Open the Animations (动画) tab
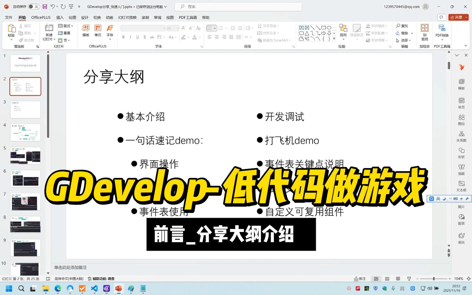Screen dimensions: 472x295 (x=109, y=17)
